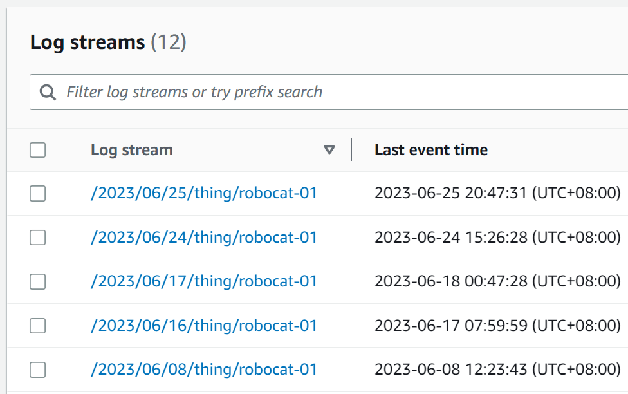This screenshot has width=628, height=394.
Task: Sort by the Log stream column header
Action: click(132, 150)
